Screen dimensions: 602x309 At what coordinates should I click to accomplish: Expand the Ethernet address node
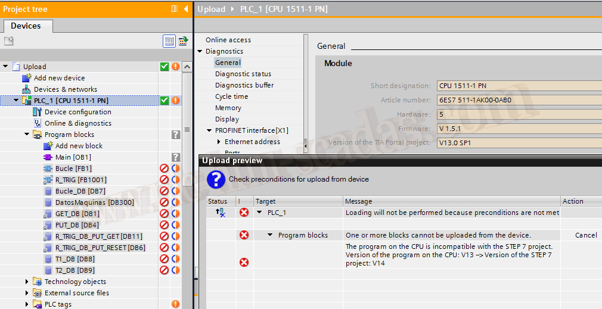click(219, 142)
